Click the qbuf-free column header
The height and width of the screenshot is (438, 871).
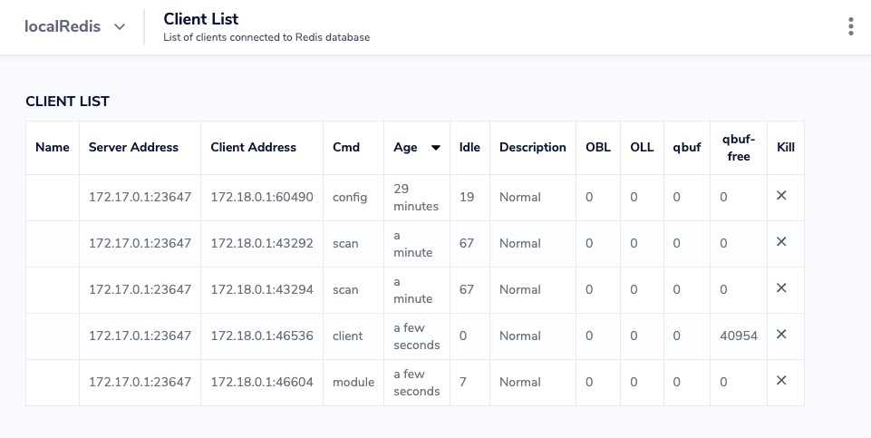pos(739,147)
